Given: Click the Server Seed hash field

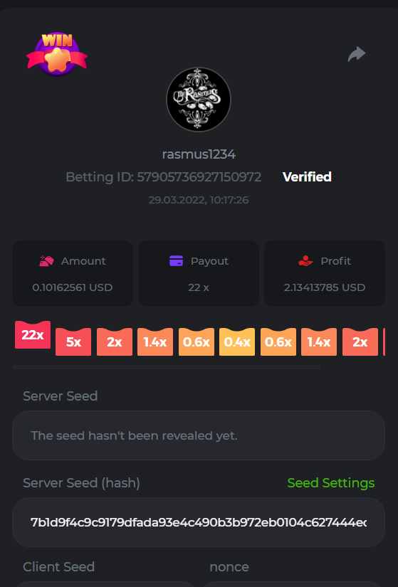Looking at the screenshot, I should (199, 522).
